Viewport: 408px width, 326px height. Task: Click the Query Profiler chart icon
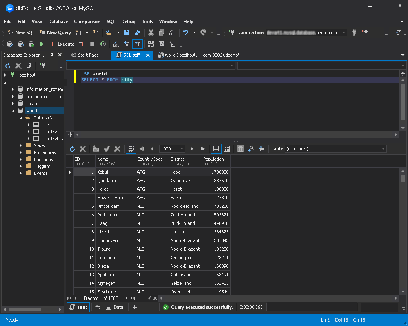[162, 44]
